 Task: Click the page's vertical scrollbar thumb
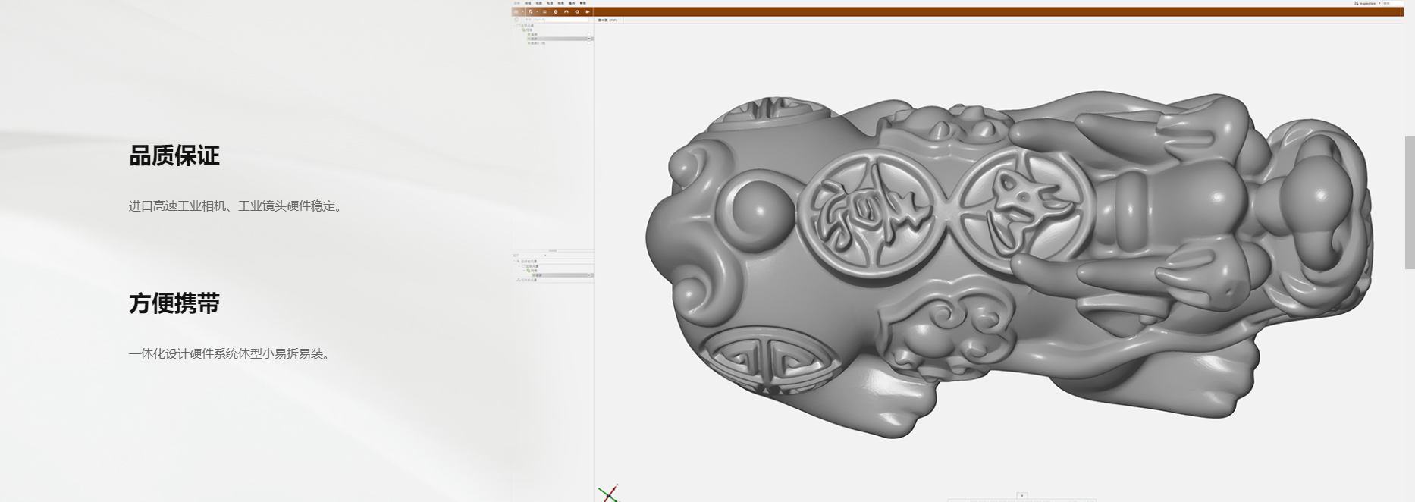[x=1410, y=202]
